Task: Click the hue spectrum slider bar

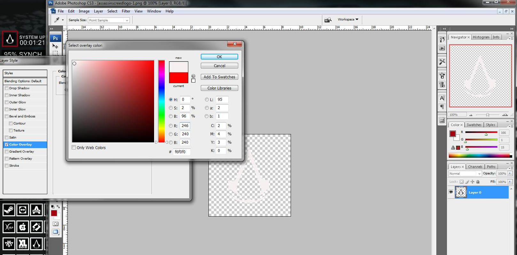Action: point(161,101)
